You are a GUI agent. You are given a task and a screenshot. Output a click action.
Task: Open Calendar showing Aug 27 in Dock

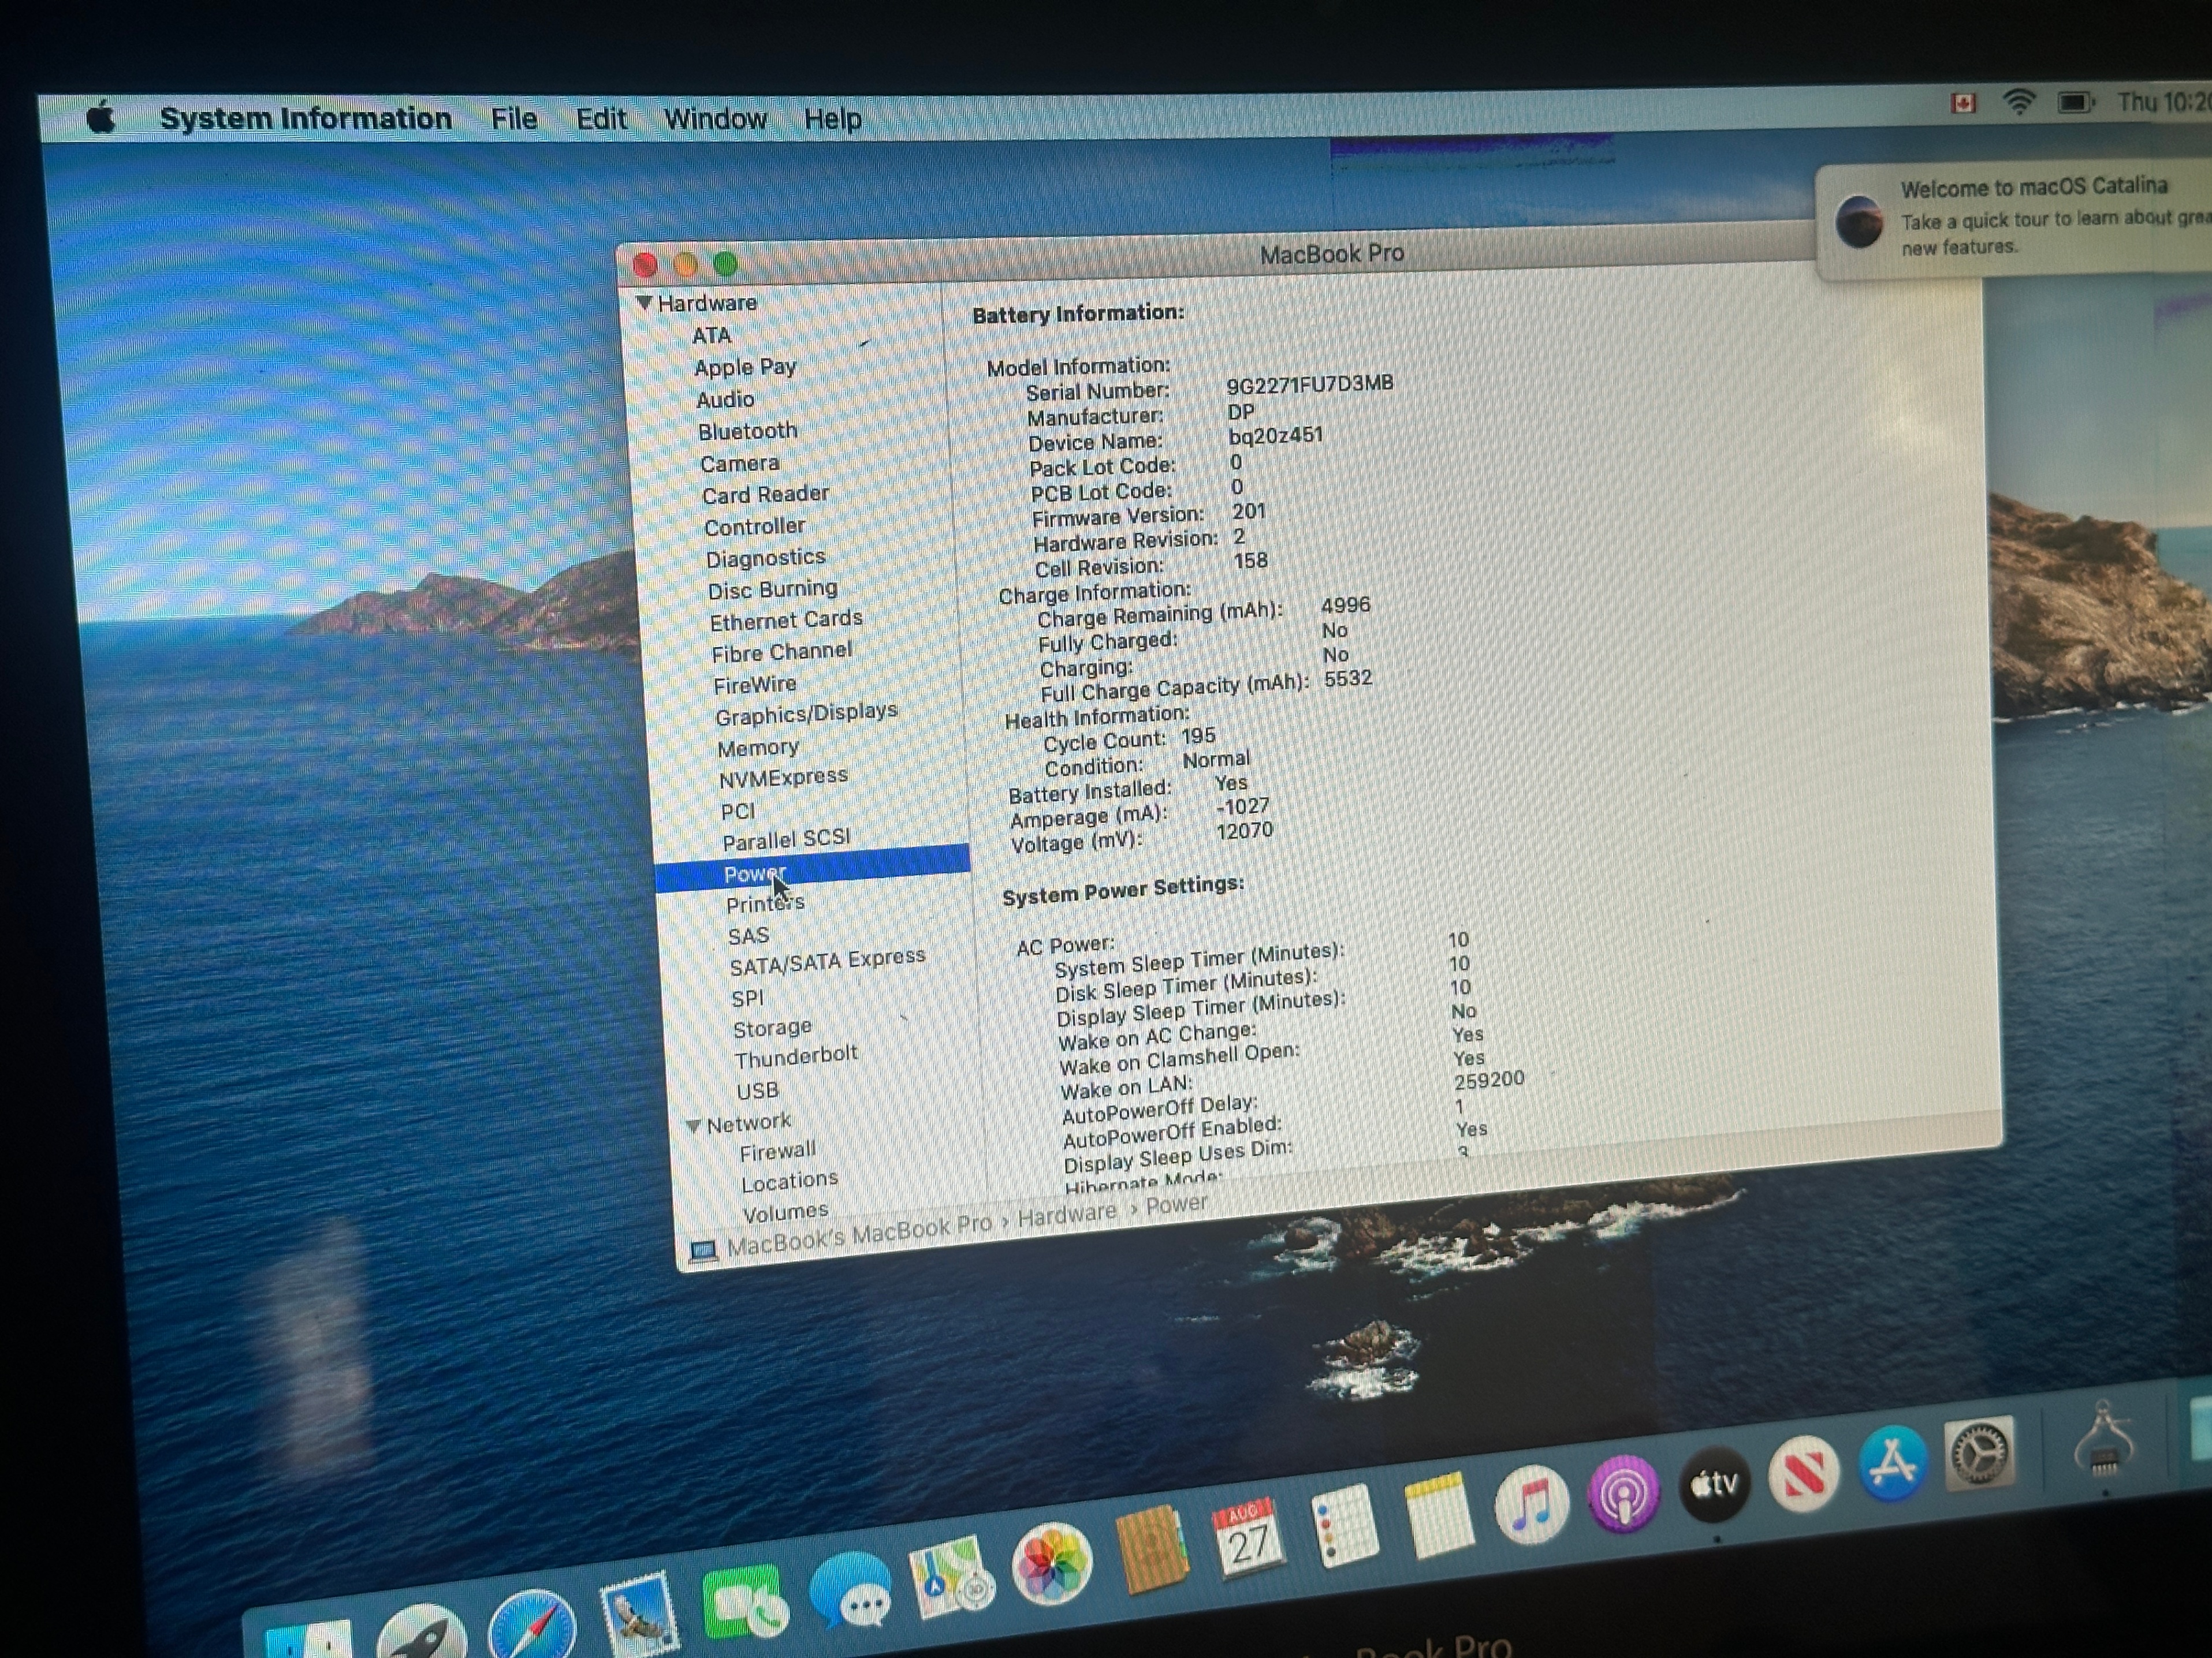[1248, 1538]
